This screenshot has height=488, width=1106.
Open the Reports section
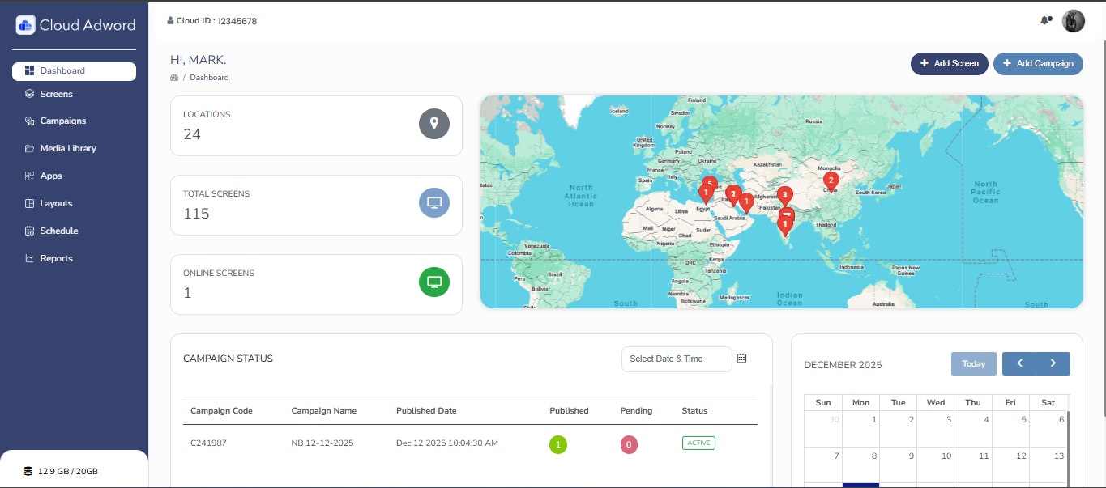click(57, 258)
